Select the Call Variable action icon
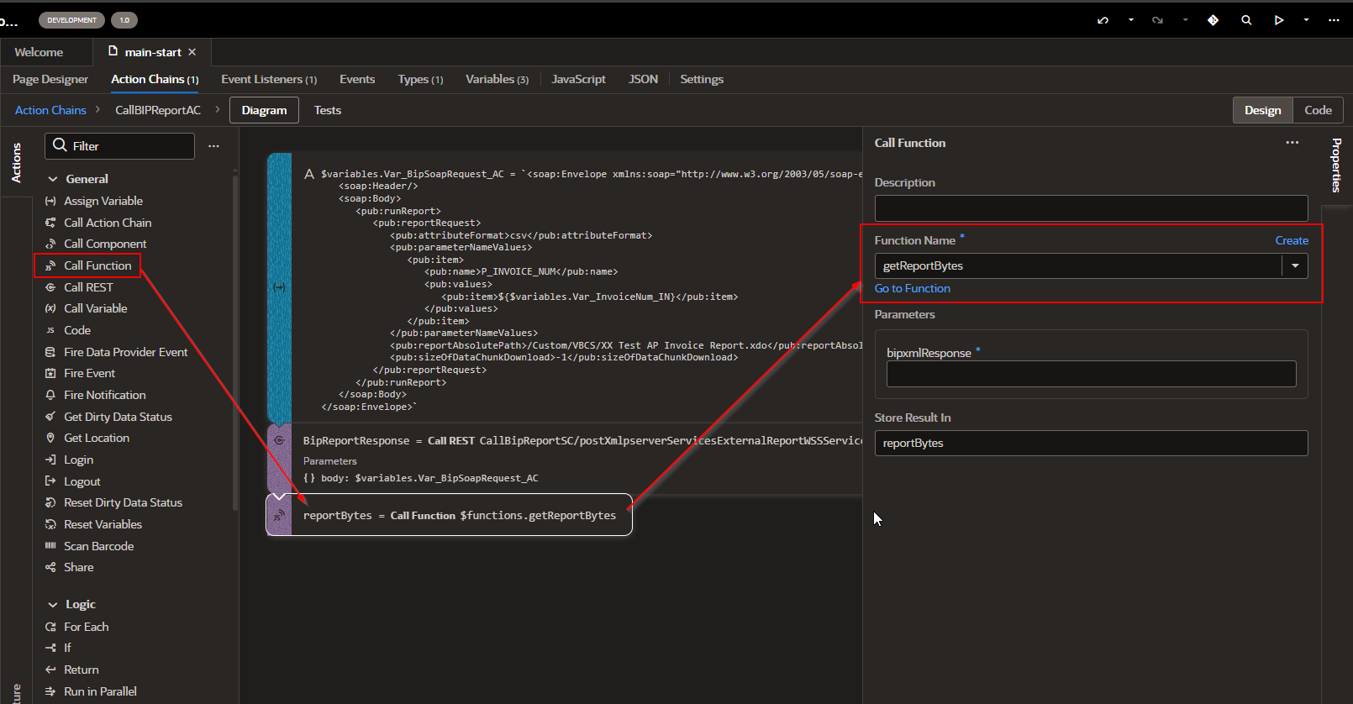This screenshot has width=1353, height=704. (50, 308)
